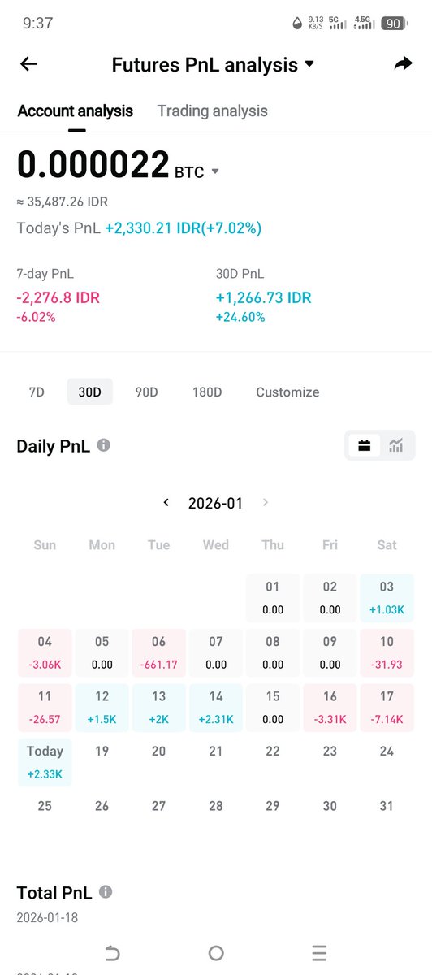Go to previous month with left chevron
This screenshot has height=975, width=432.
click(x=166, y=503)
